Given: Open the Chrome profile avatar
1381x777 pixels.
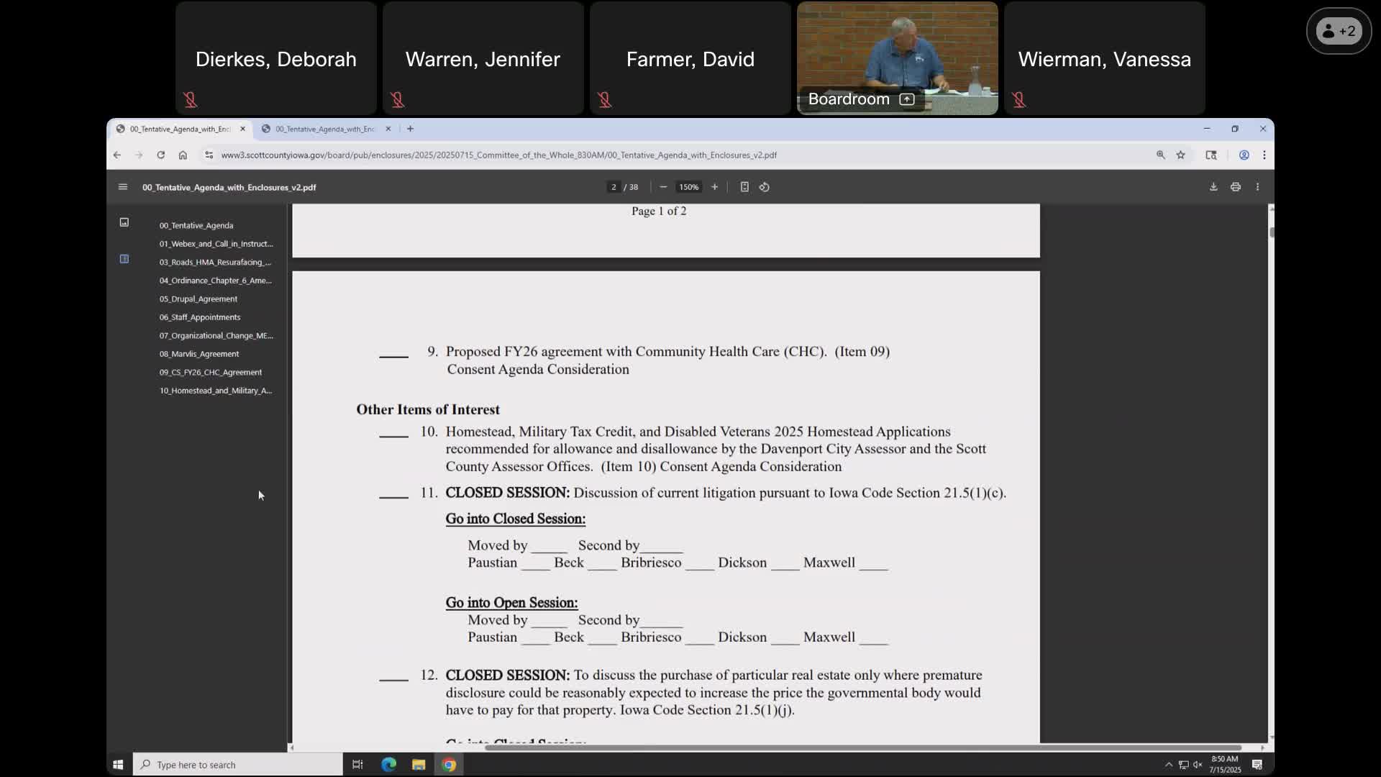Looking at the screenshot, I should tap(1244, 155).
